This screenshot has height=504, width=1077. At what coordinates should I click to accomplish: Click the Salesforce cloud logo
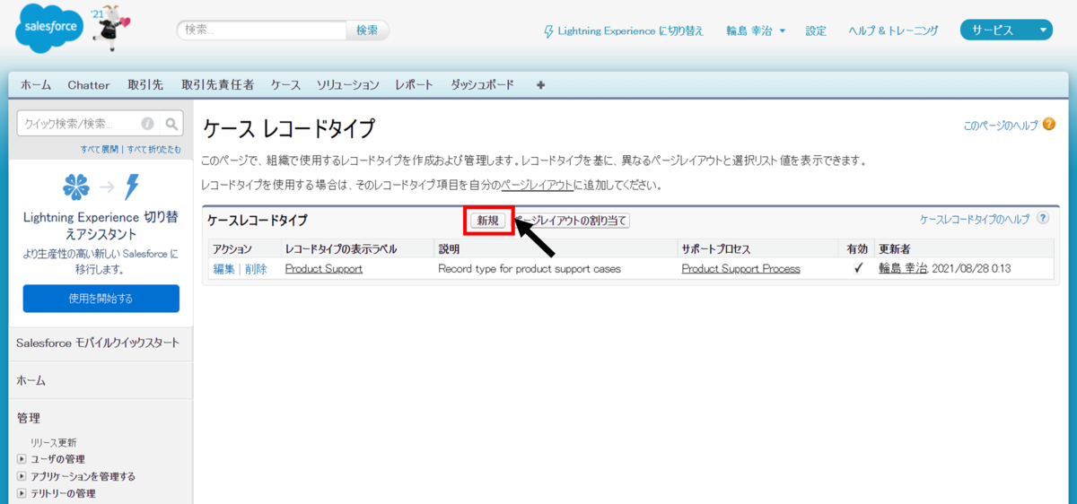click(49, 30)
